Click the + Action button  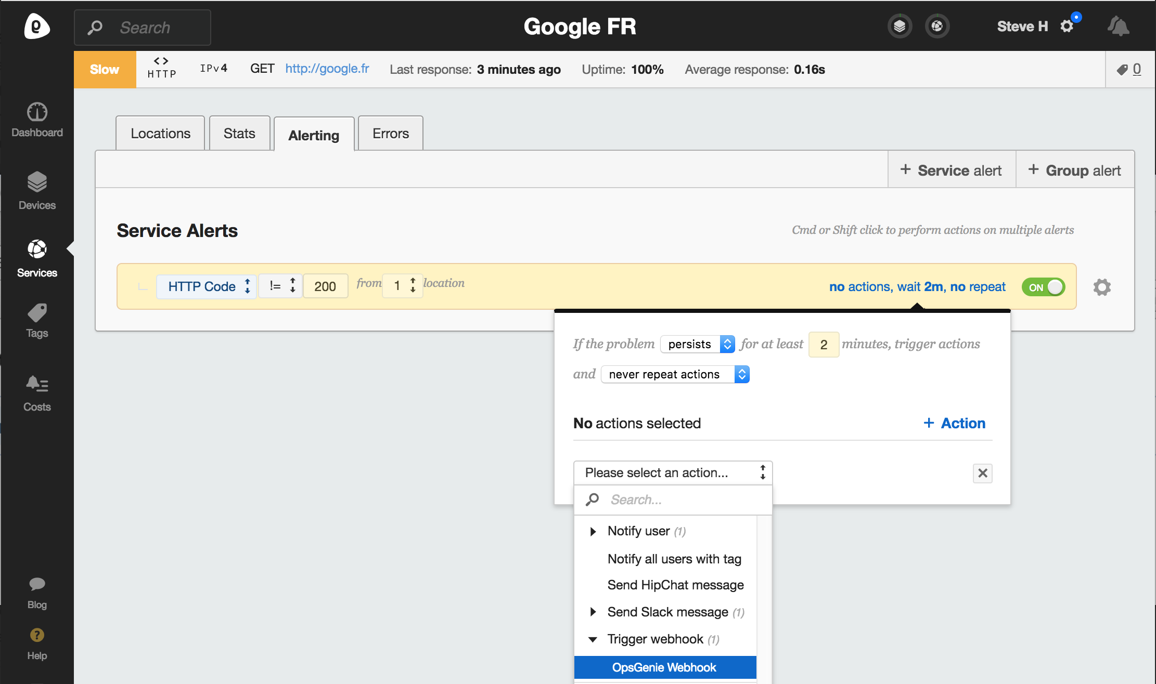[x=953, y=423]
